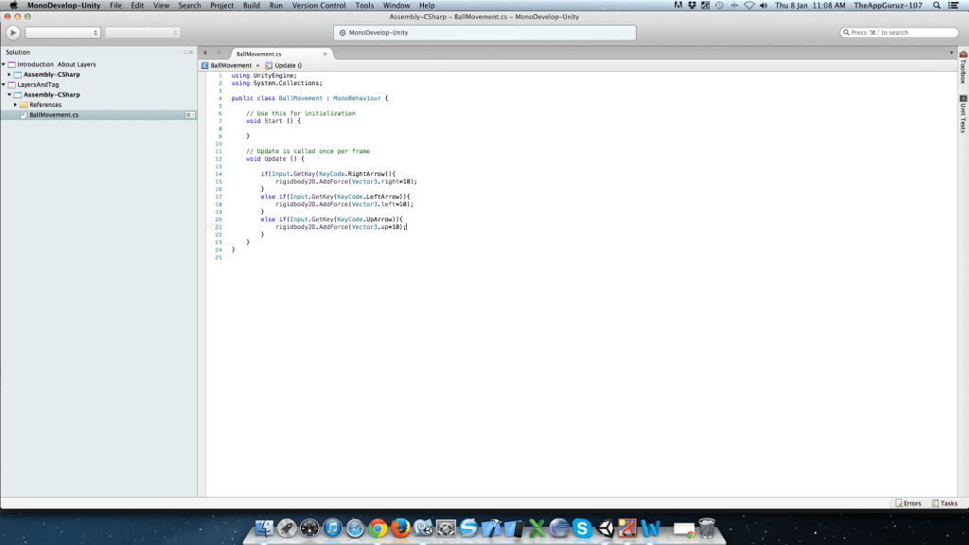This screenshot has height=545, width=969.
Task: Open Xcode from the dock
Action: pyautogui.click(x=491, y=528)
